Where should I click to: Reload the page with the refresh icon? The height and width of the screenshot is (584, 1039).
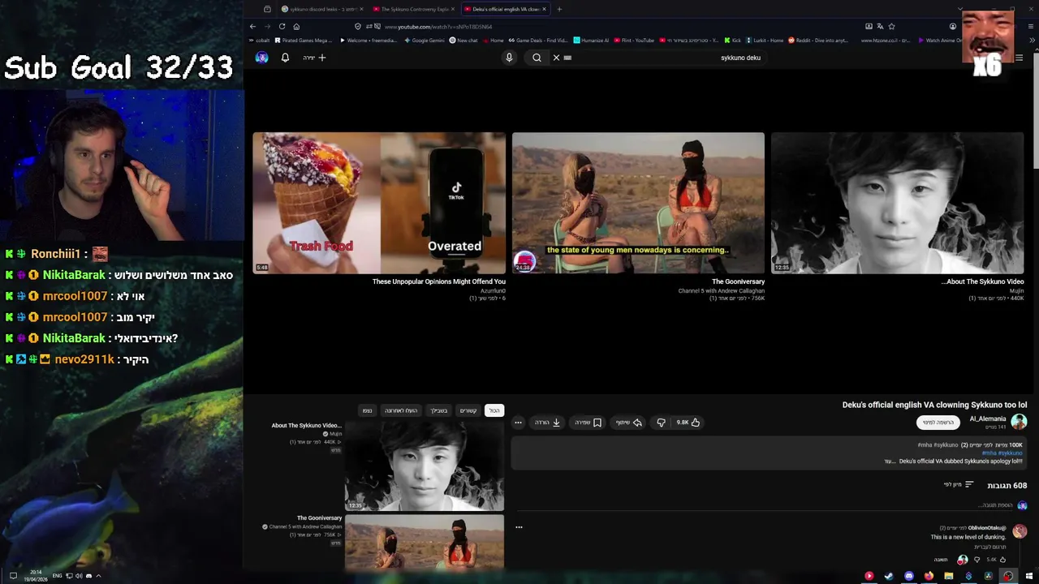[x=282, y=26]
